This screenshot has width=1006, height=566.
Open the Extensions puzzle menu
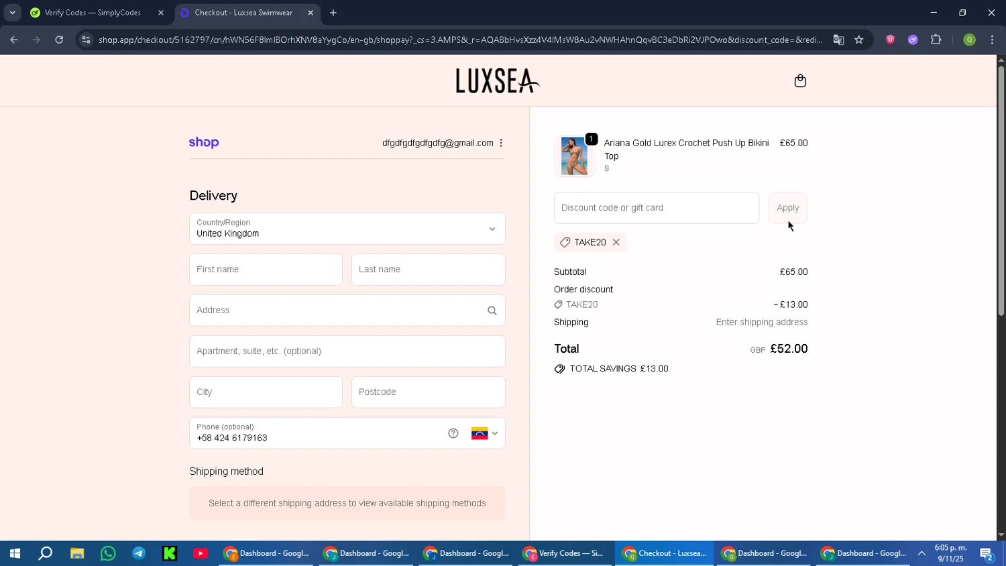click(x=936, y=40)
